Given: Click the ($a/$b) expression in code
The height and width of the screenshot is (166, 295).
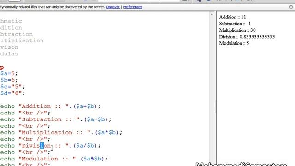Looking at the screenshot, I should pos(85,146).
